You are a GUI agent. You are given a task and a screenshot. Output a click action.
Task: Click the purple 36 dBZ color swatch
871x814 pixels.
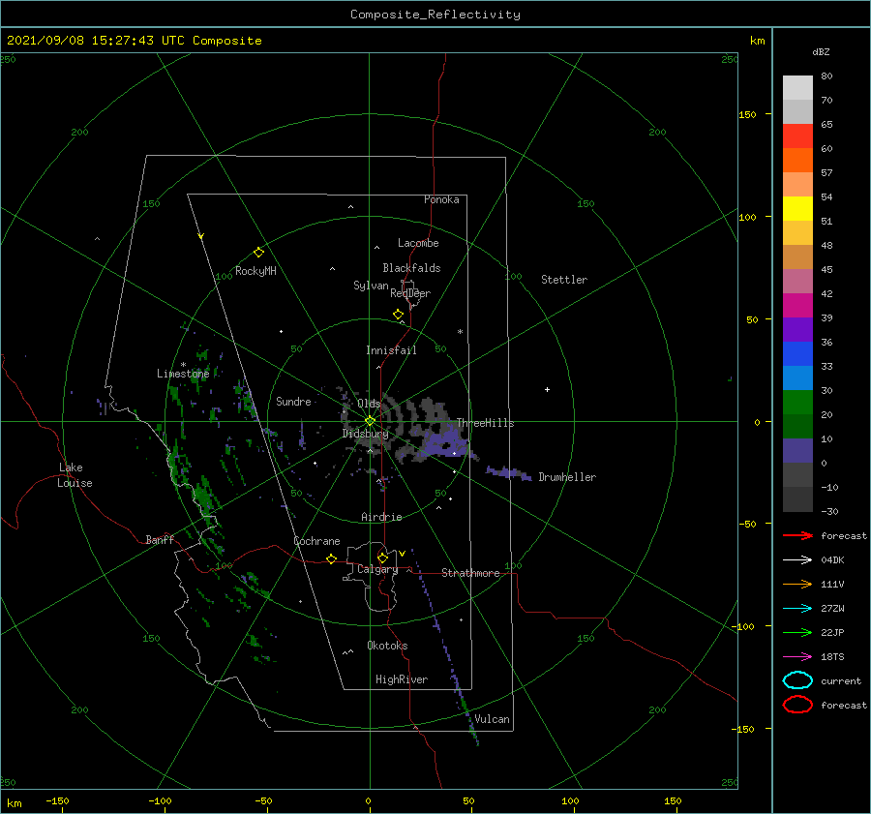click(x=797, y=329)
